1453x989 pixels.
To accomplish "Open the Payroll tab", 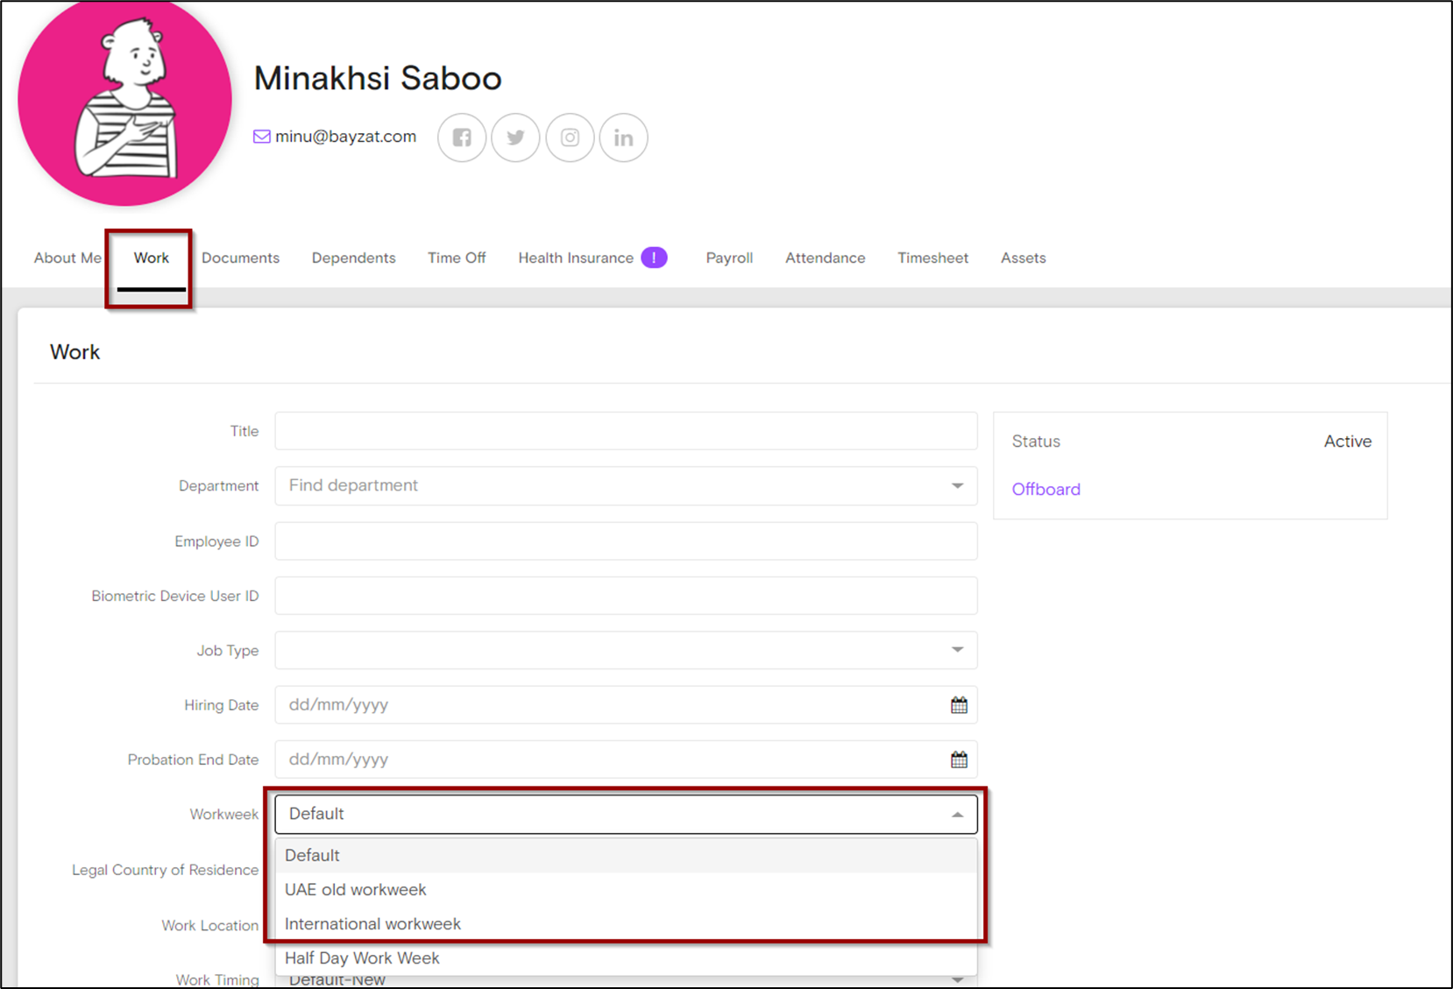I will click(x=729, y=258).
